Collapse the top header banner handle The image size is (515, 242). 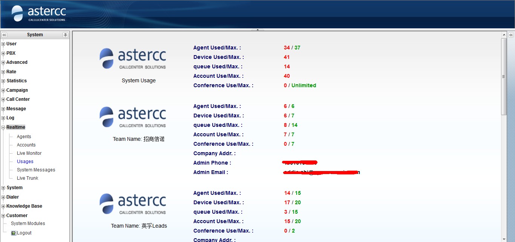pos(257,29)
